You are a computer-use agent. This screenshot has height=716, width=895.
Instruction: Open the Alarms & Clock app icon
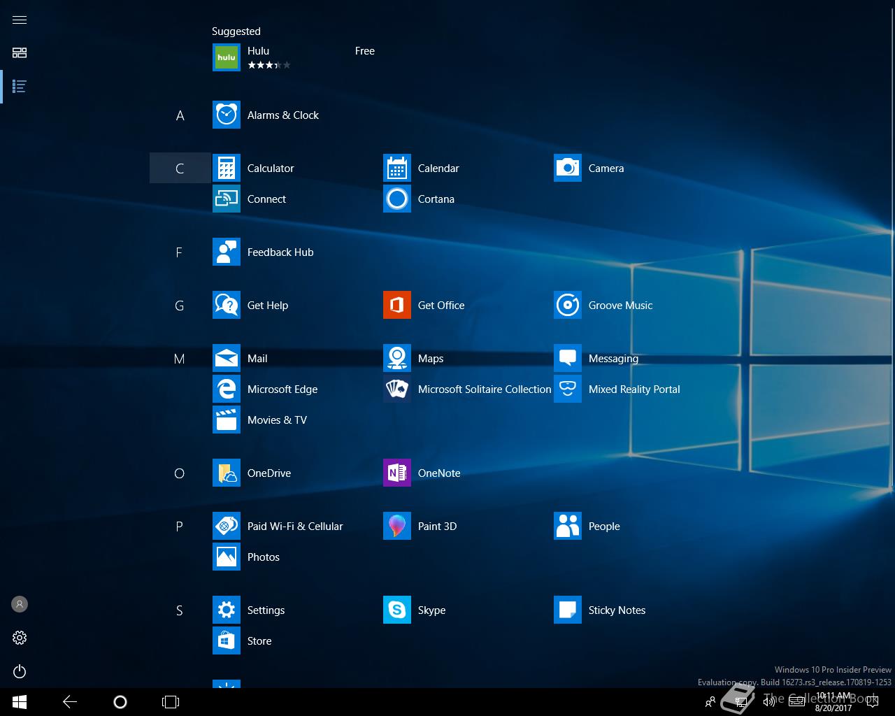coord(227,115)
